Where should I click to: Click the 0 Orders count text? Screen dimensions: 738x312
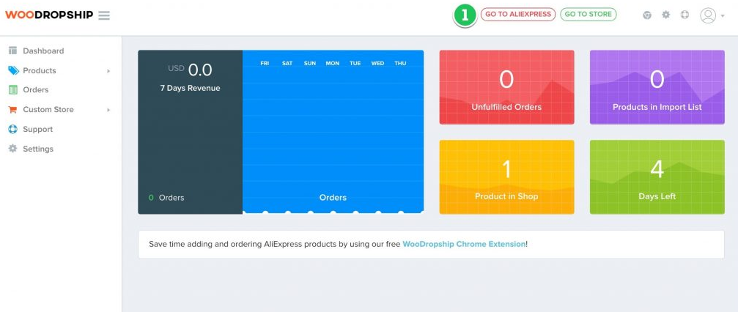pyautogui.click(x=166, y=198)
